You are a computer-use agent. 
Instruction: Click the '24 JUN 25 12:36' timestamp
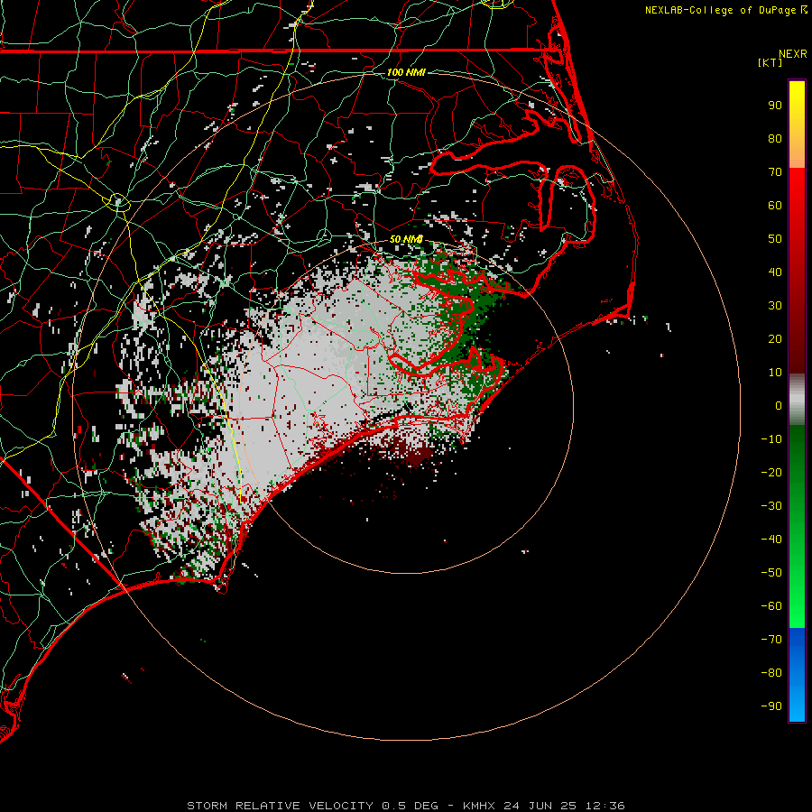[x=564, y=806]
